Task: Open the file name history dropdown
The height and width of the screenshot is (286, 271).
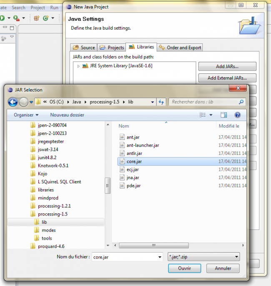Action: pyautogui.click(x=160, y=257)
